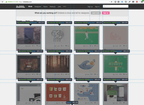144x105 pixels.
Task: Open URL bar history dropdown arrow
Action: point(109,2)
